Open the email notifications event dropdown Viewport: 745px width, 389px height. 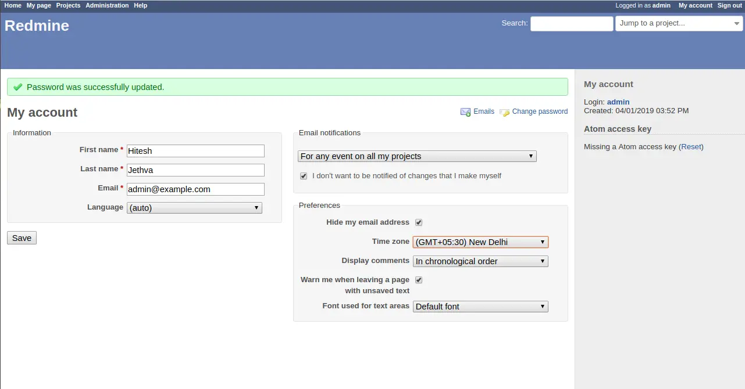click(x=417, y=156)
